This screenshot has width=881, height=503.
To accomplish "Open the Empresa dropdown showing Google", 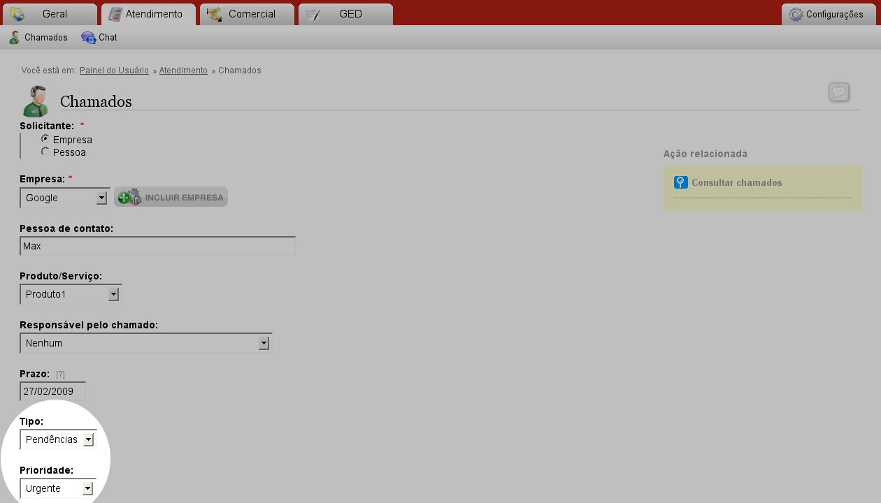I will point(65,198).
